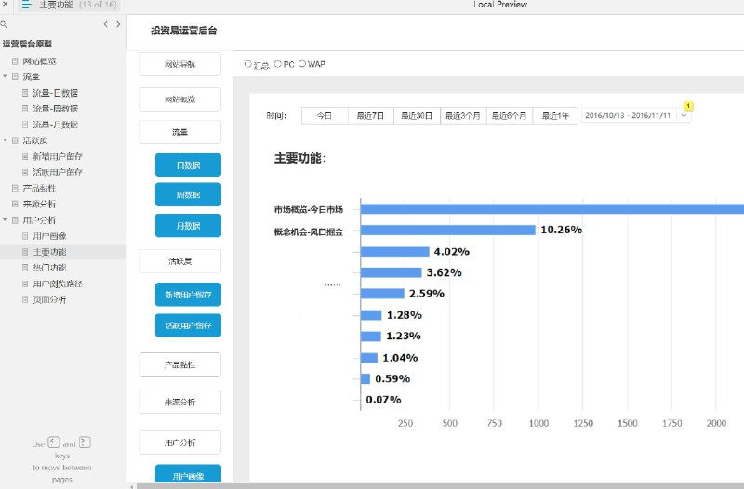Open 用户浏览路径 page in tree
Viewport: 744px width, 489px height.
pos(58,284)
